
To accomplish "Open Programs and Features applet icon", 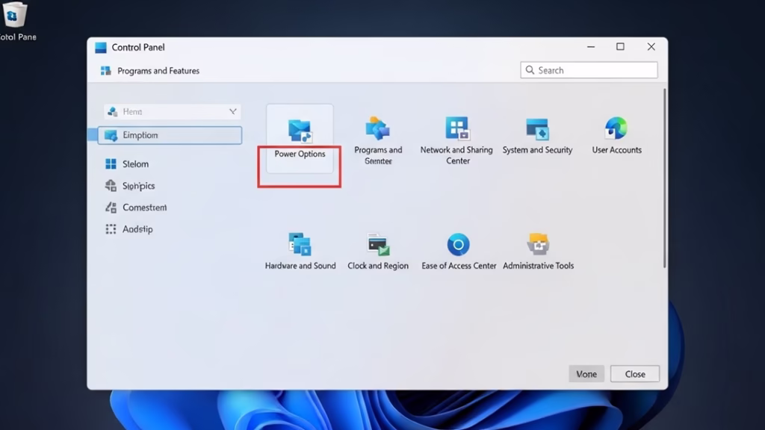I will point(377,129).
